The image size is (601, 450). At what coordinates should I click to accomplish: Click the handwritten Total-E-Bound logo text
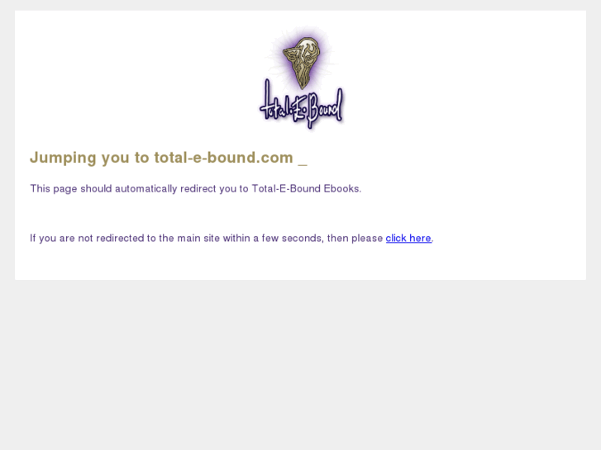click(301, 107)
